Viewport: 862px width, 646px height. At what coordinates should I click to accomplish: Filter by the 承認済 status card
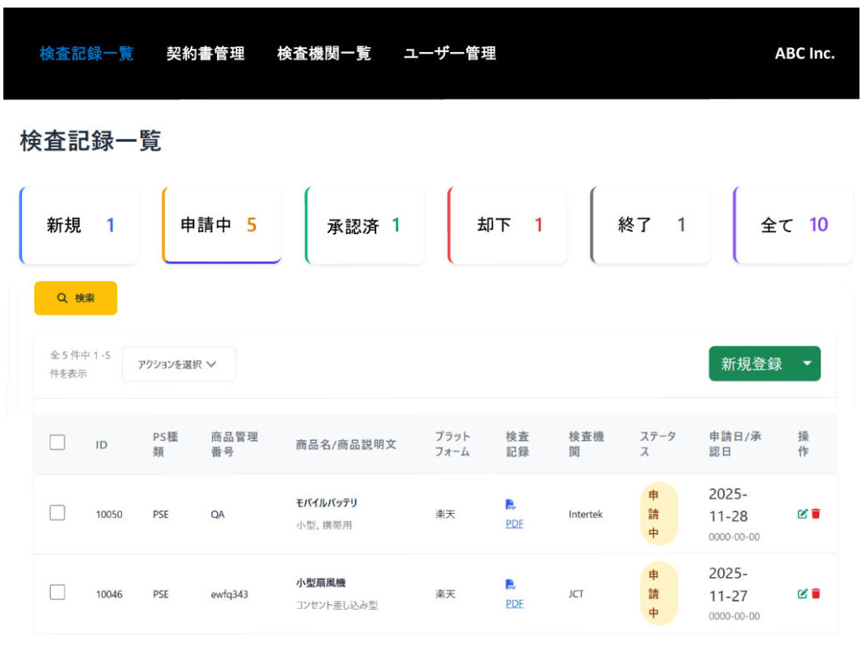[364, 225]
